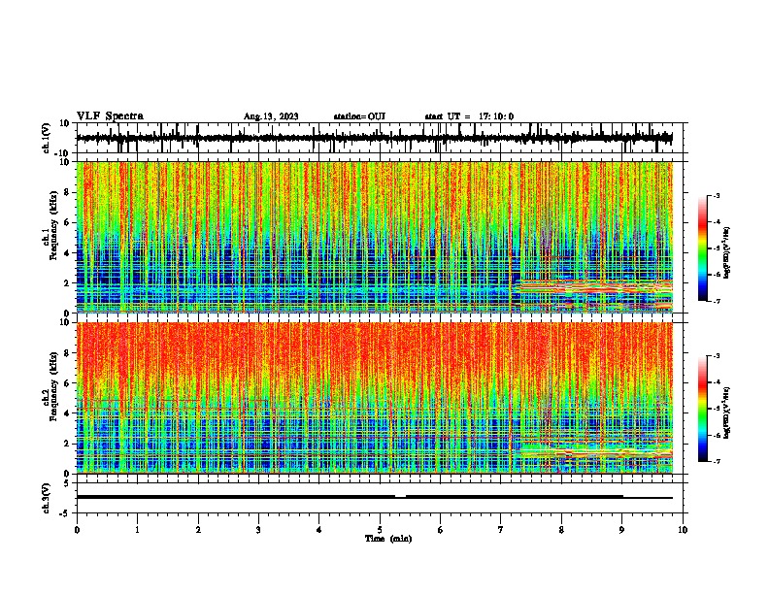Click time axis tick label "2"
Image resolution: width=769 pixels, height=594 pixels.
(198, 530)
